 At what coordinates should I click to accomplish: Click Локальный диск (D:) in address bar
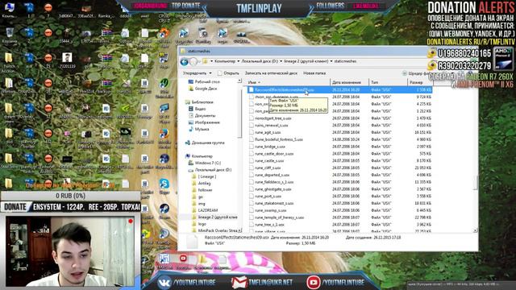click(x=260, y=61)
